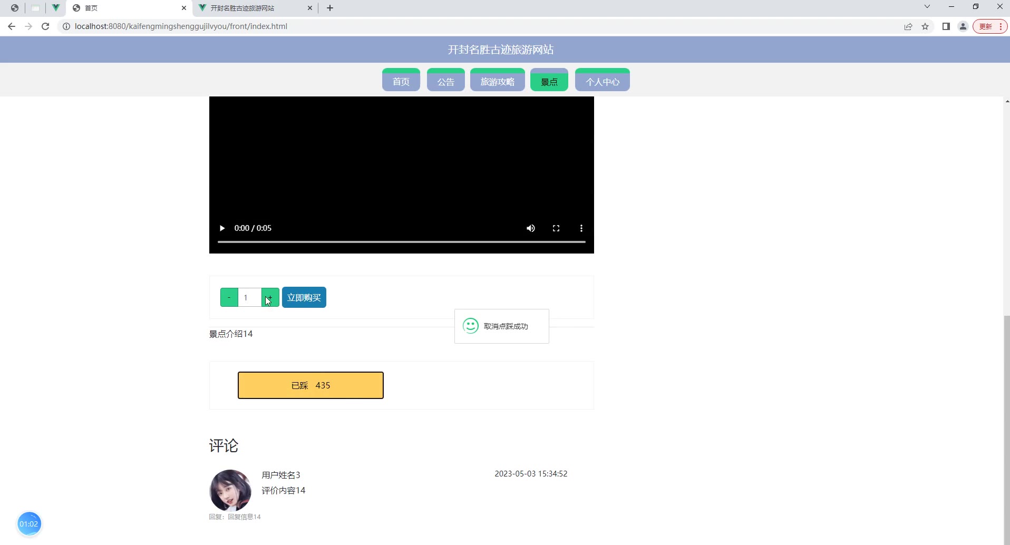Bookmark this page with star

pyautogui.click(x=925, y=26)
